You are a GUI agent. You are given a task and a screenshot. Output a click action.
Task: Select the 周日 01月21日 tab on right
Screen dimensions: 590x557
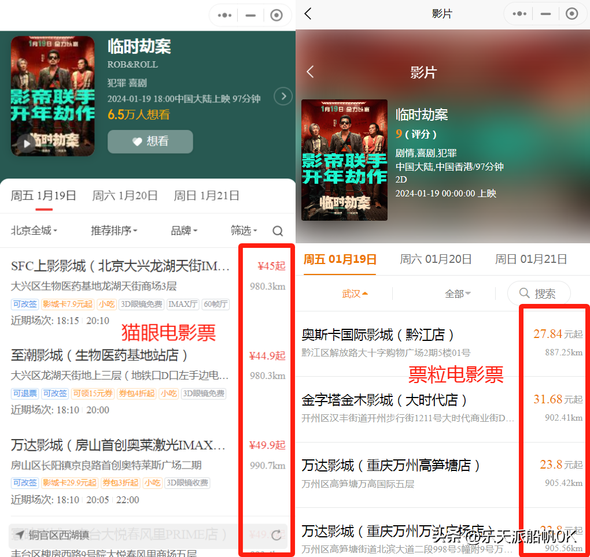[x=530, y=259]
